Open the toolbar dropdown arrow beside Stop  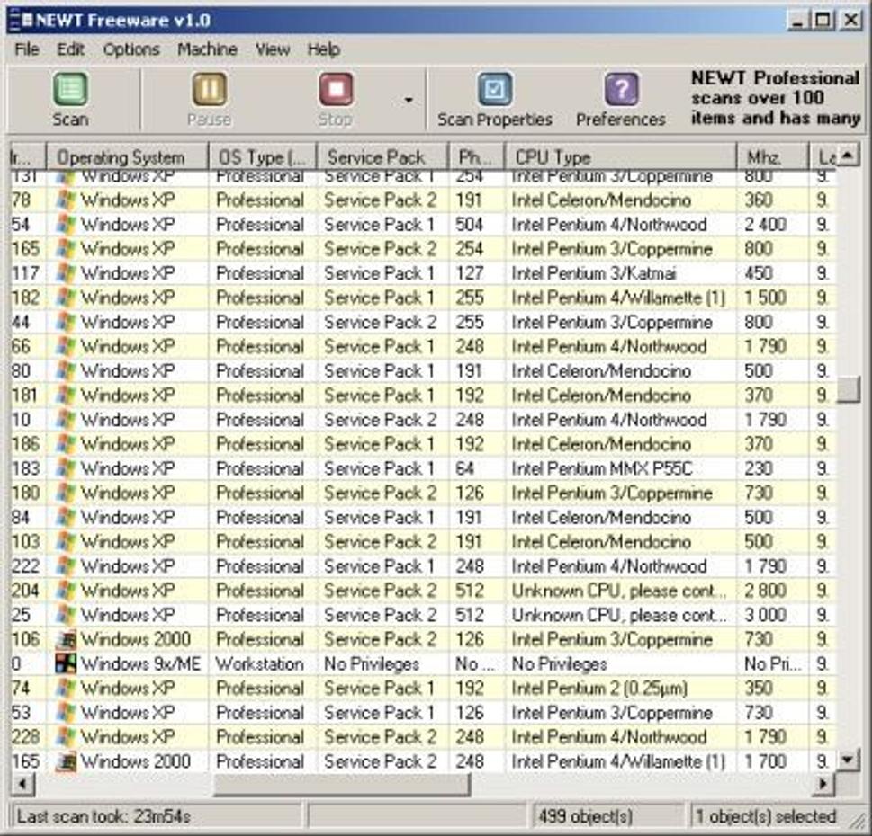[x=409, y=101]
